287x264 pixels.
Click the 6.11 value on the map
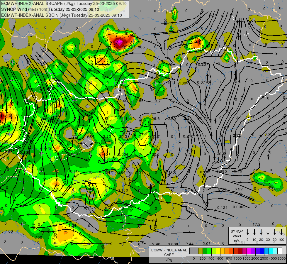171,83
